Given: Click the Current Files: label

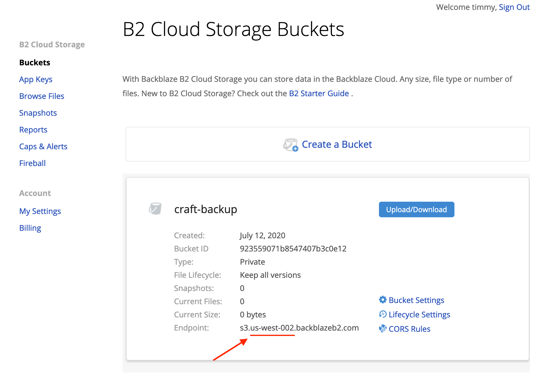Looking at the screenshot, I should tap(198, 301).
